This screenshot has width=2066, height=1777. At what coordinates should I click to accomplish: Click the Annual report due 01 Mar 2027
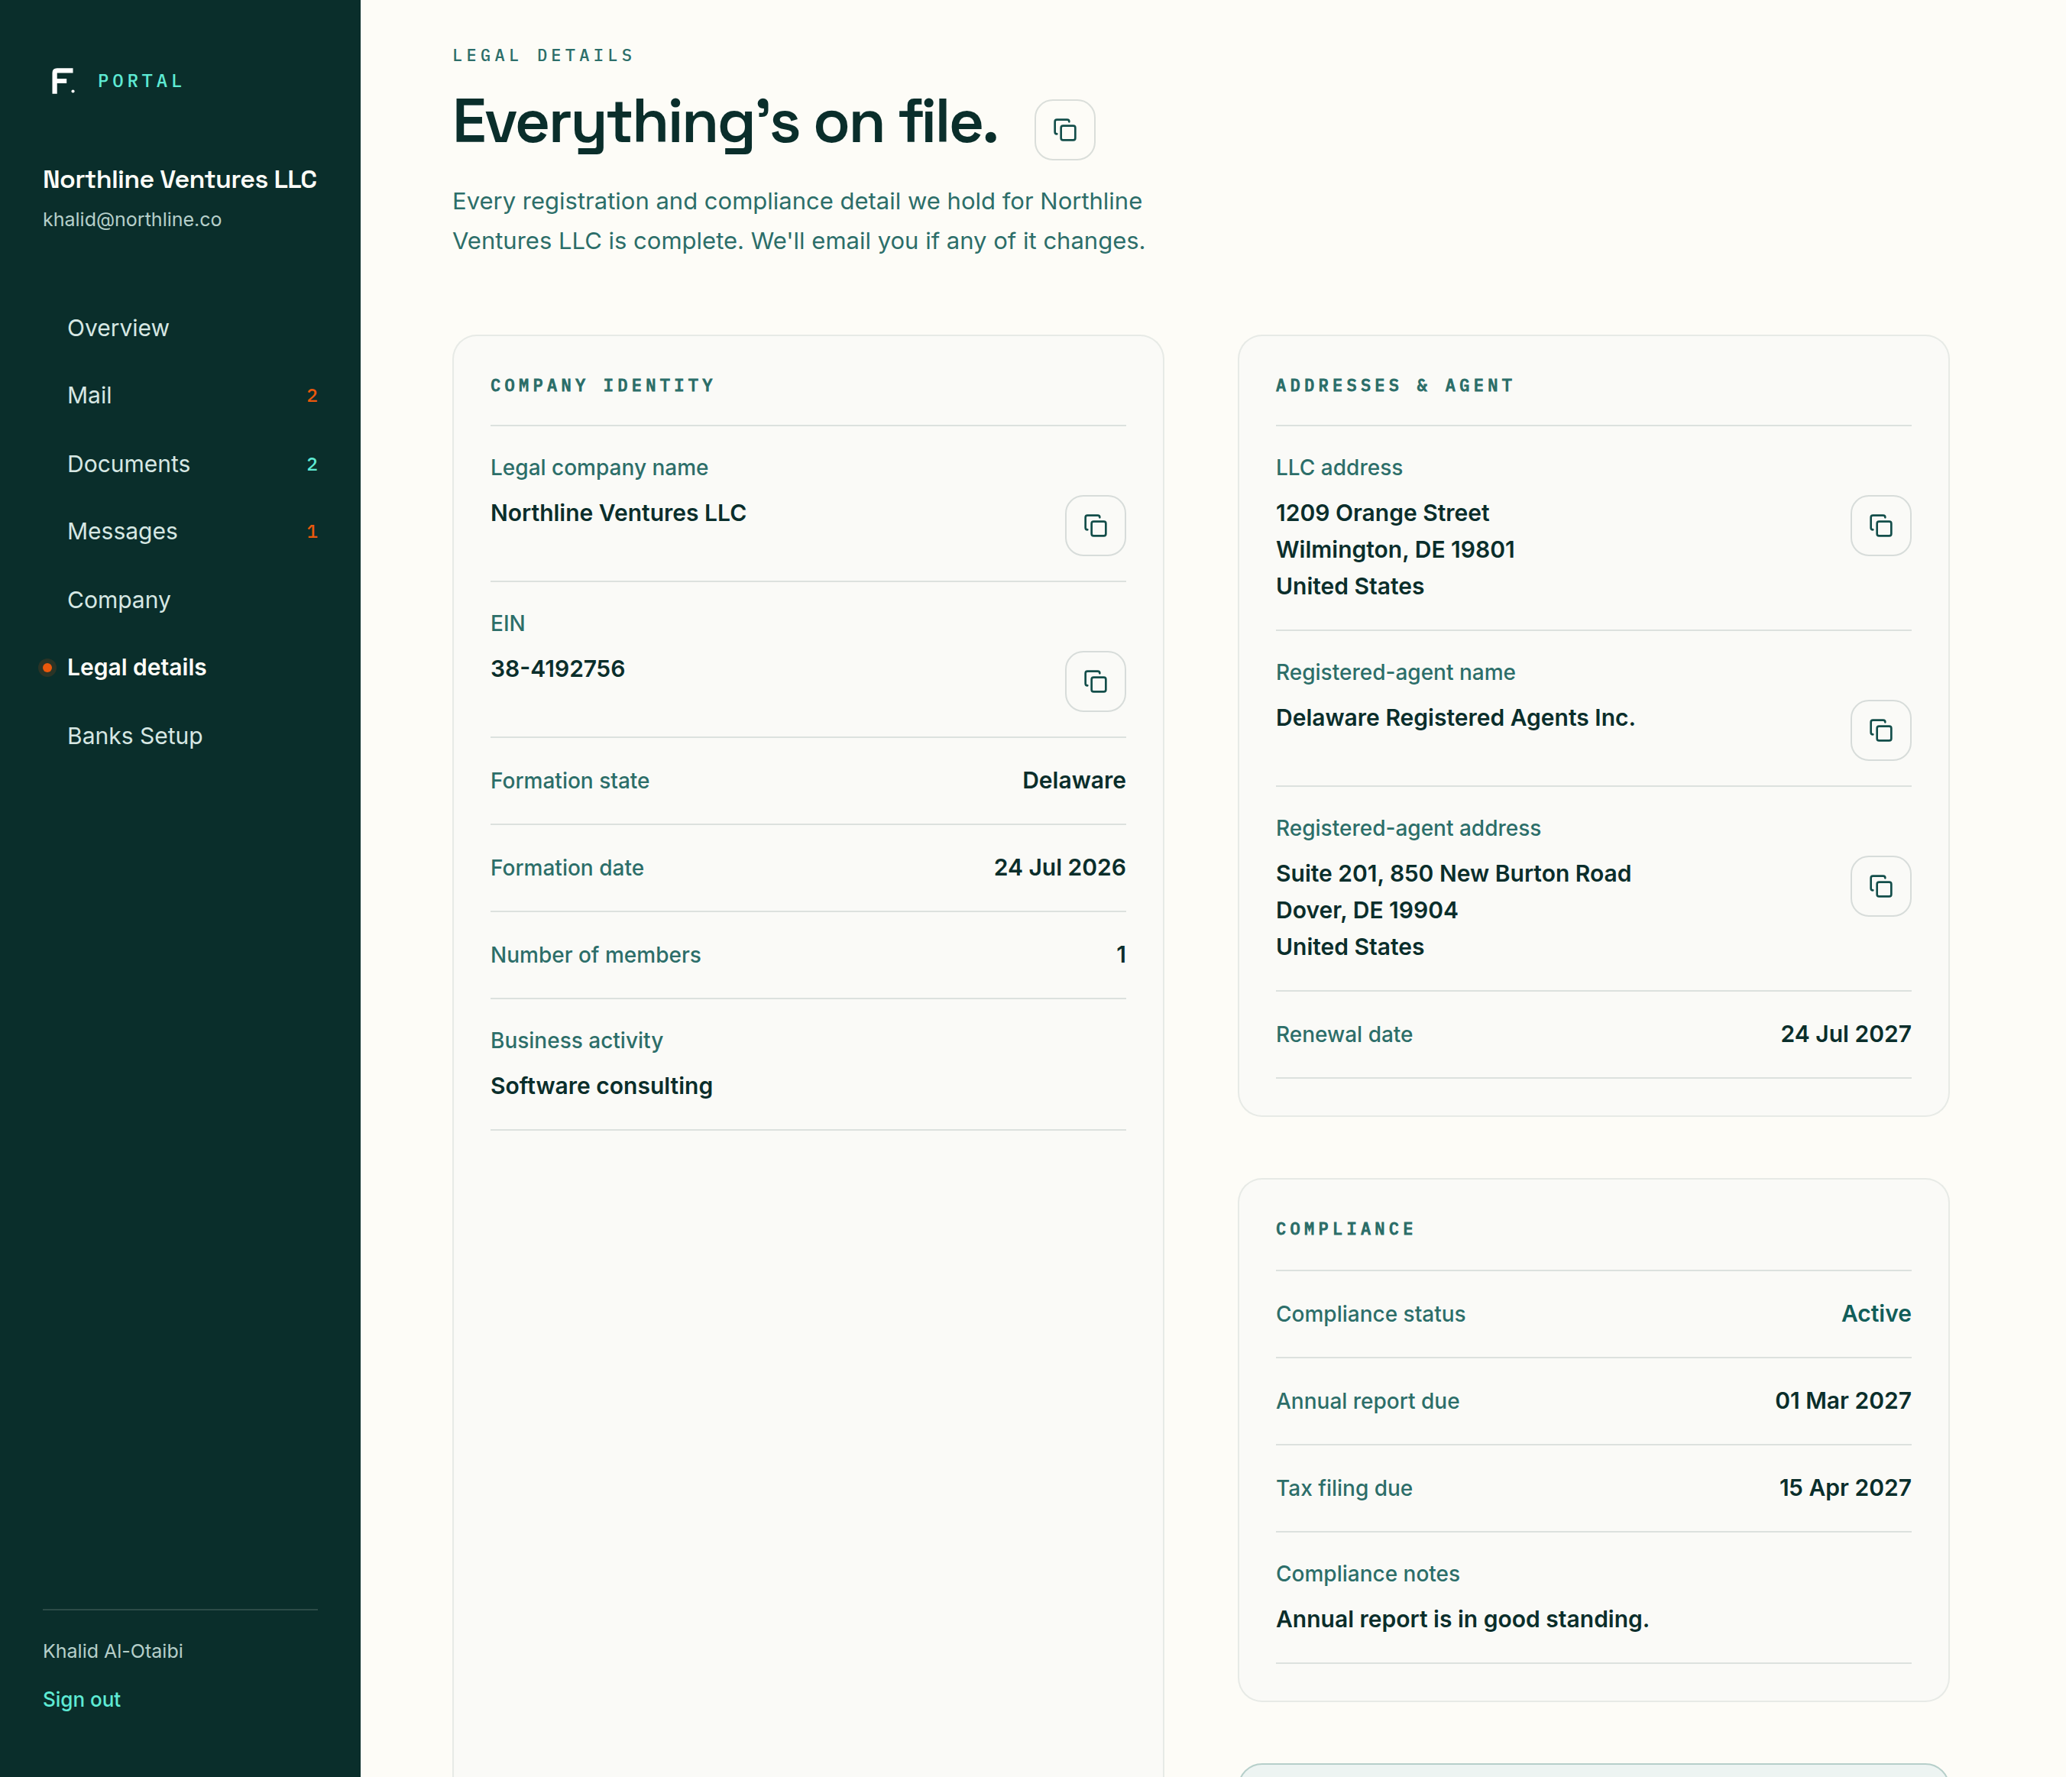click(x=1843, y=1401)
